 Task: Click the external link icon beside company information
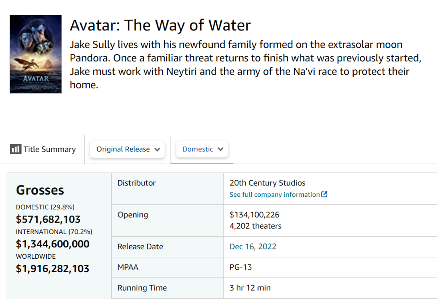pyautogui.click(x=324, y=194)
